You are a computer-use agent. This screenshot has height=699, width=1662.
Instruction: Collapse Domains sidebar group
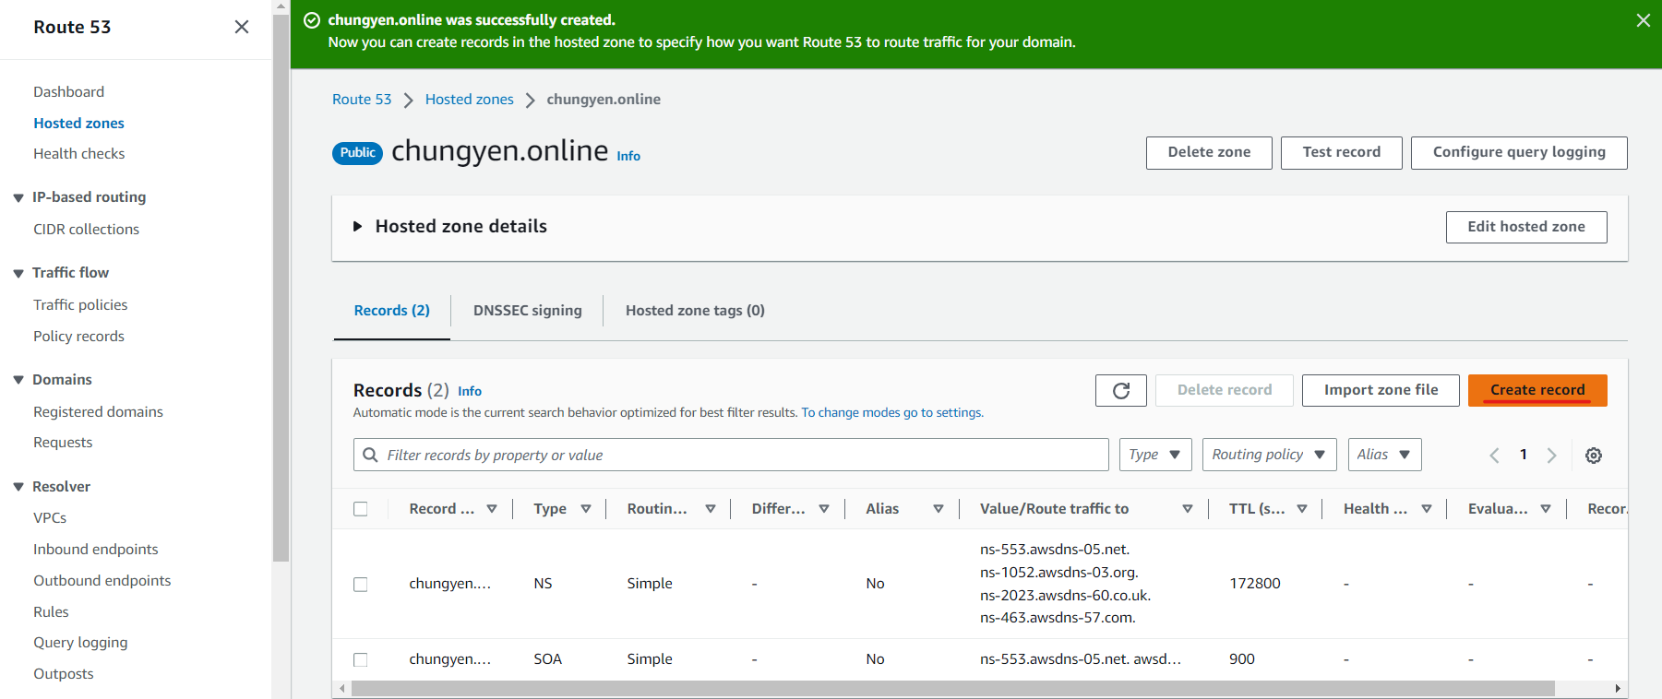(x=18, y=380)
